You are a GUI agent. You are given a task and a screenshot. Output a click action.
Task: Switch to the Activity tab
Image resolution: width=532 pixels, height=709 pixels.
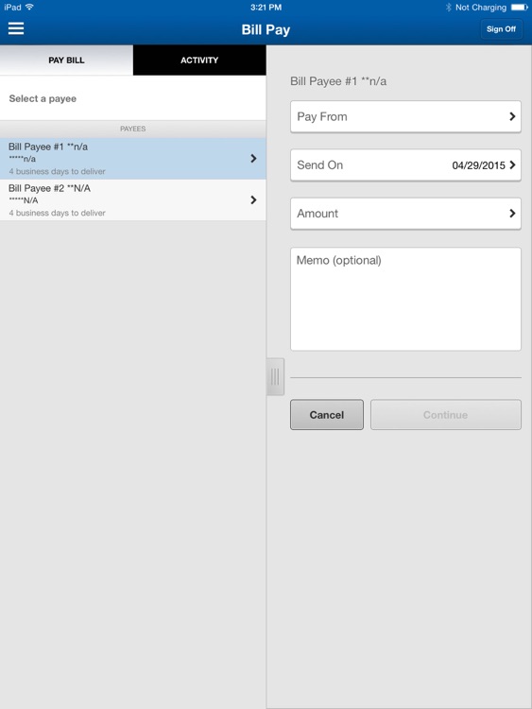pyautogui.click(x=199, y=61)
